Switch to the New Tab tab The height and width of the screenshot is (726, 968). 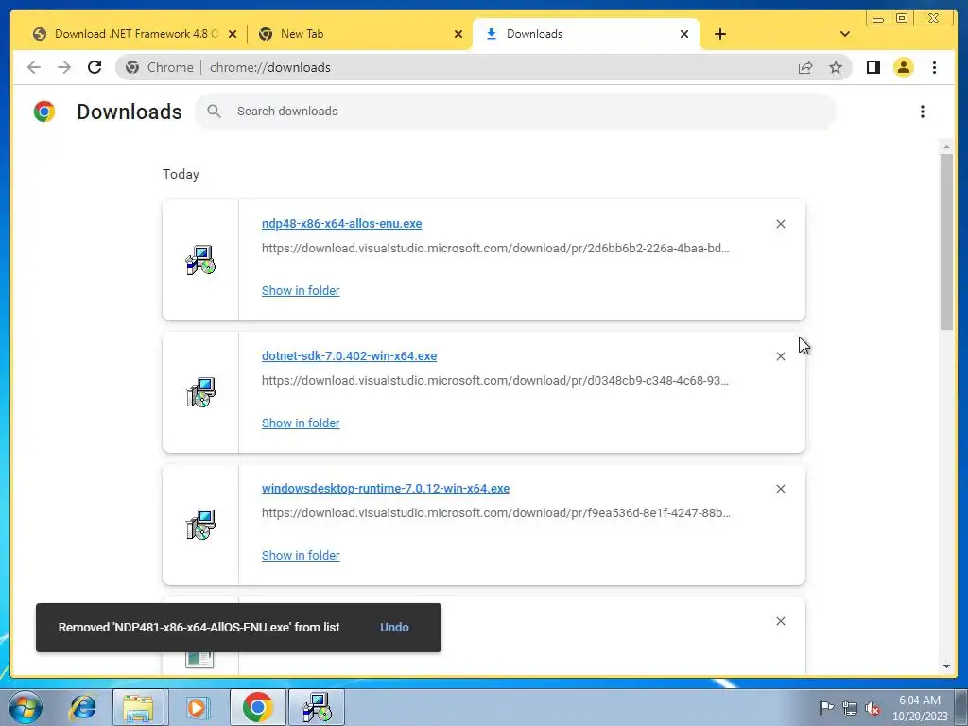tap(360, 34)
